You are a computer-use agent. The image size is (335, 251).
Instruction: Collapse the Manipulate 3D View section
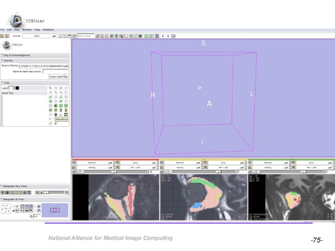[35, 200]
